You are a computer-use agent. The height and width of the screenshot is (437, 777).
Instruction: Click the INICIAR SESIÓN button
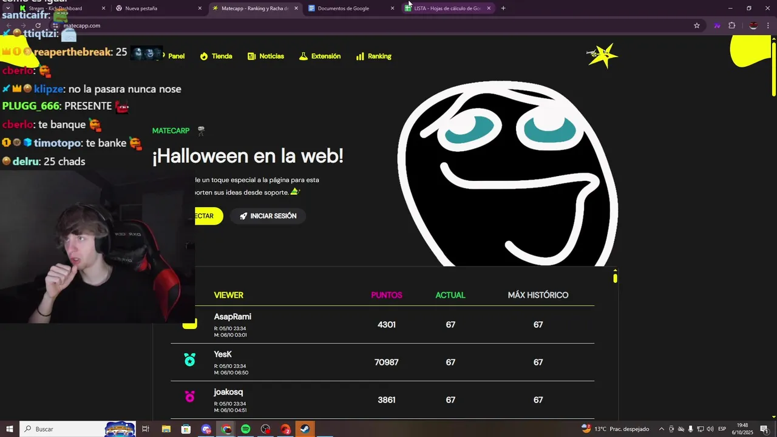point(268,216)
